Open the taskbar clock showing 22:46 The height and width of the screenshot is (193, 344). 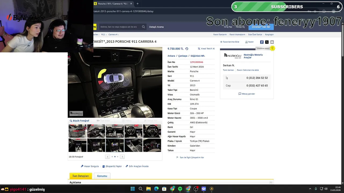tap(335, 189)
